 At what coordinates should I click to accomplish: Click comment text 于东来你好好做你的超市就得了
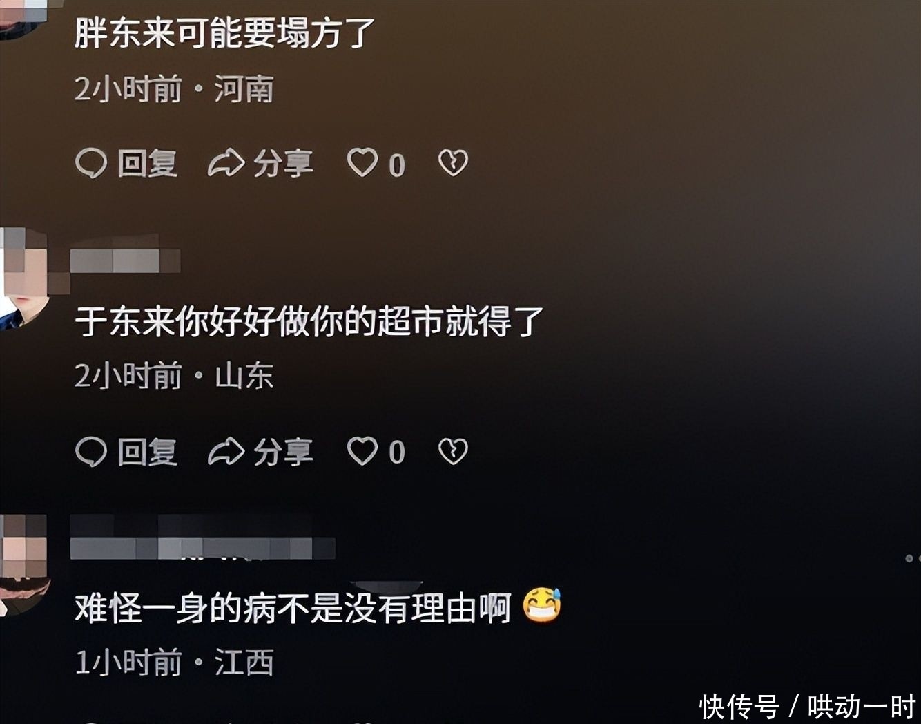(x=309, y=322)
